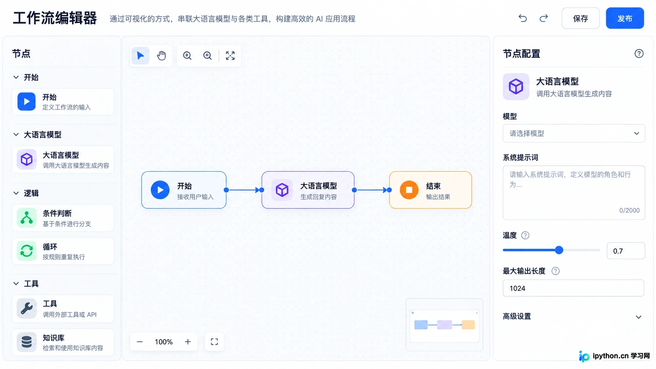
Task: Click the 大语言模型 node on canvas
Action: [x=308, y=190]
